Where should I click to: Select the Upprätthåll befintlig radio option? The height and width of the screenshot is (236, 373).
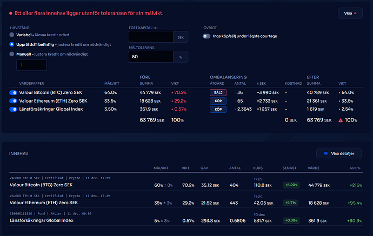click(x=12, y=44)
